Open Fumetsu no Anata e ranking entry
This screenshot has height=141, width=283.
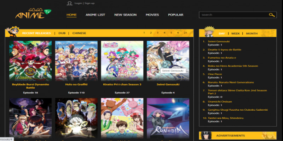coord(222,58)
